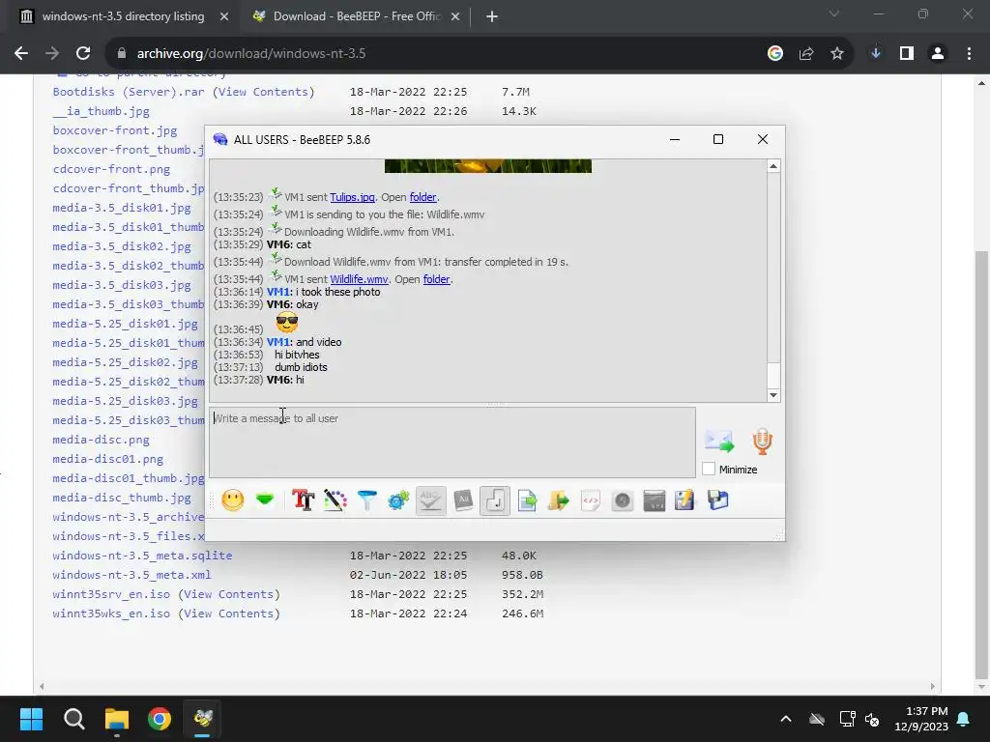Toggle Chrome side panel icon
This screenshot has height=742, width=990.
pyautogui.click(x=907, y=54)
